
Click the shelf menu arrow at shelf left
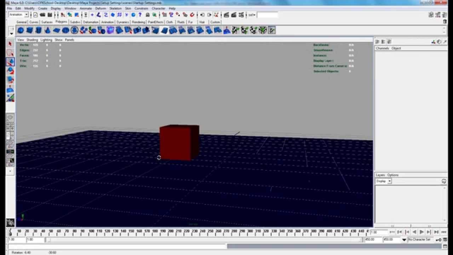coord(11,34)
